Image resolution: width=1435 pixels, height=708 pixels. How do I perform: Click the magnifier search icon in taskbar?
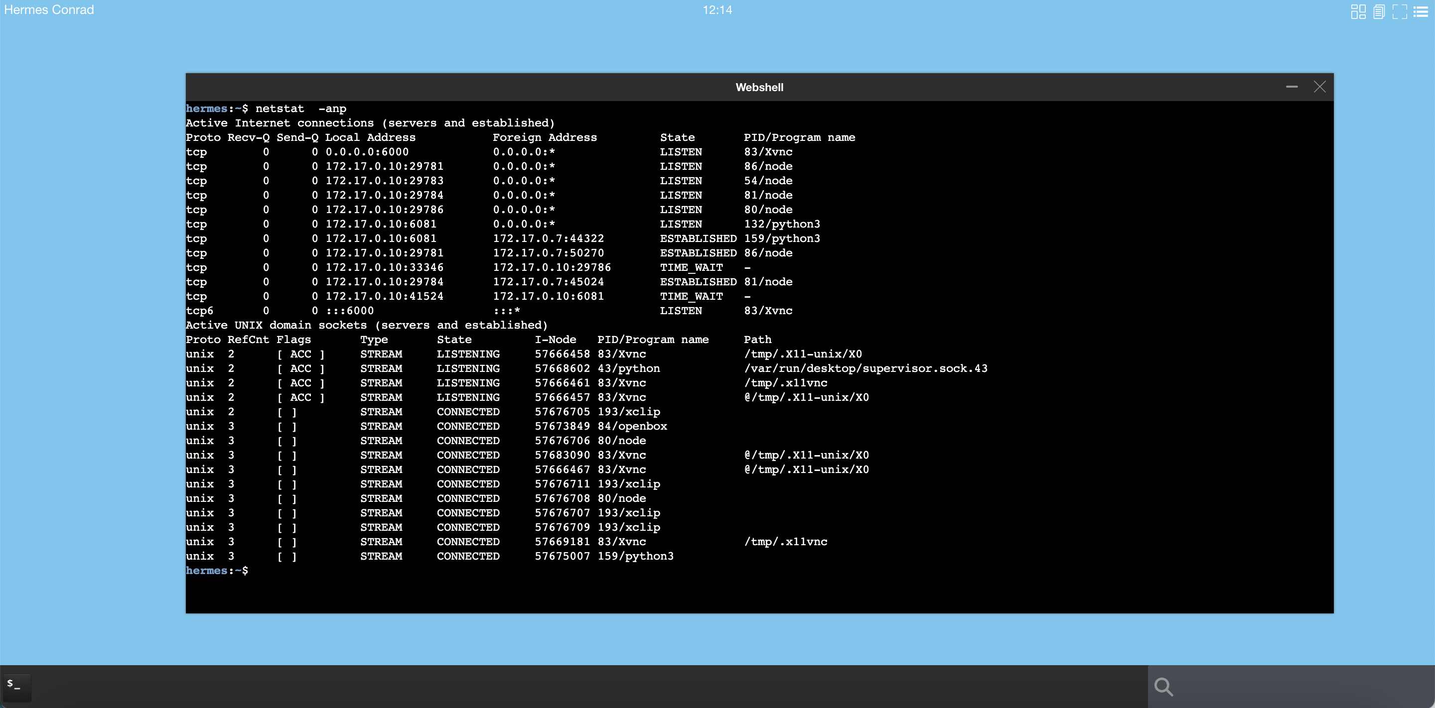(1163, 687)
